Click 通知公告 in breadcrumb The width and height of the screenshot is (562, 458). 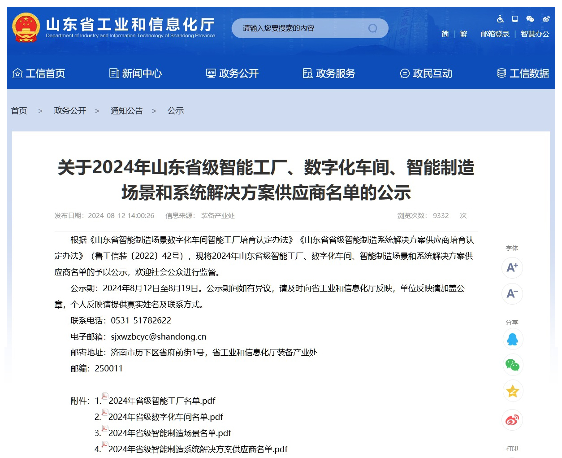point(127,111)
